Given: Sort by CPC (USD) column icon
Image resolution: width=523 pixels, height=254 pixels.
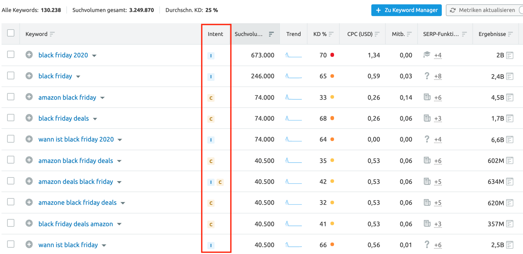Looking at the screenshot, I should click(377, 34).
